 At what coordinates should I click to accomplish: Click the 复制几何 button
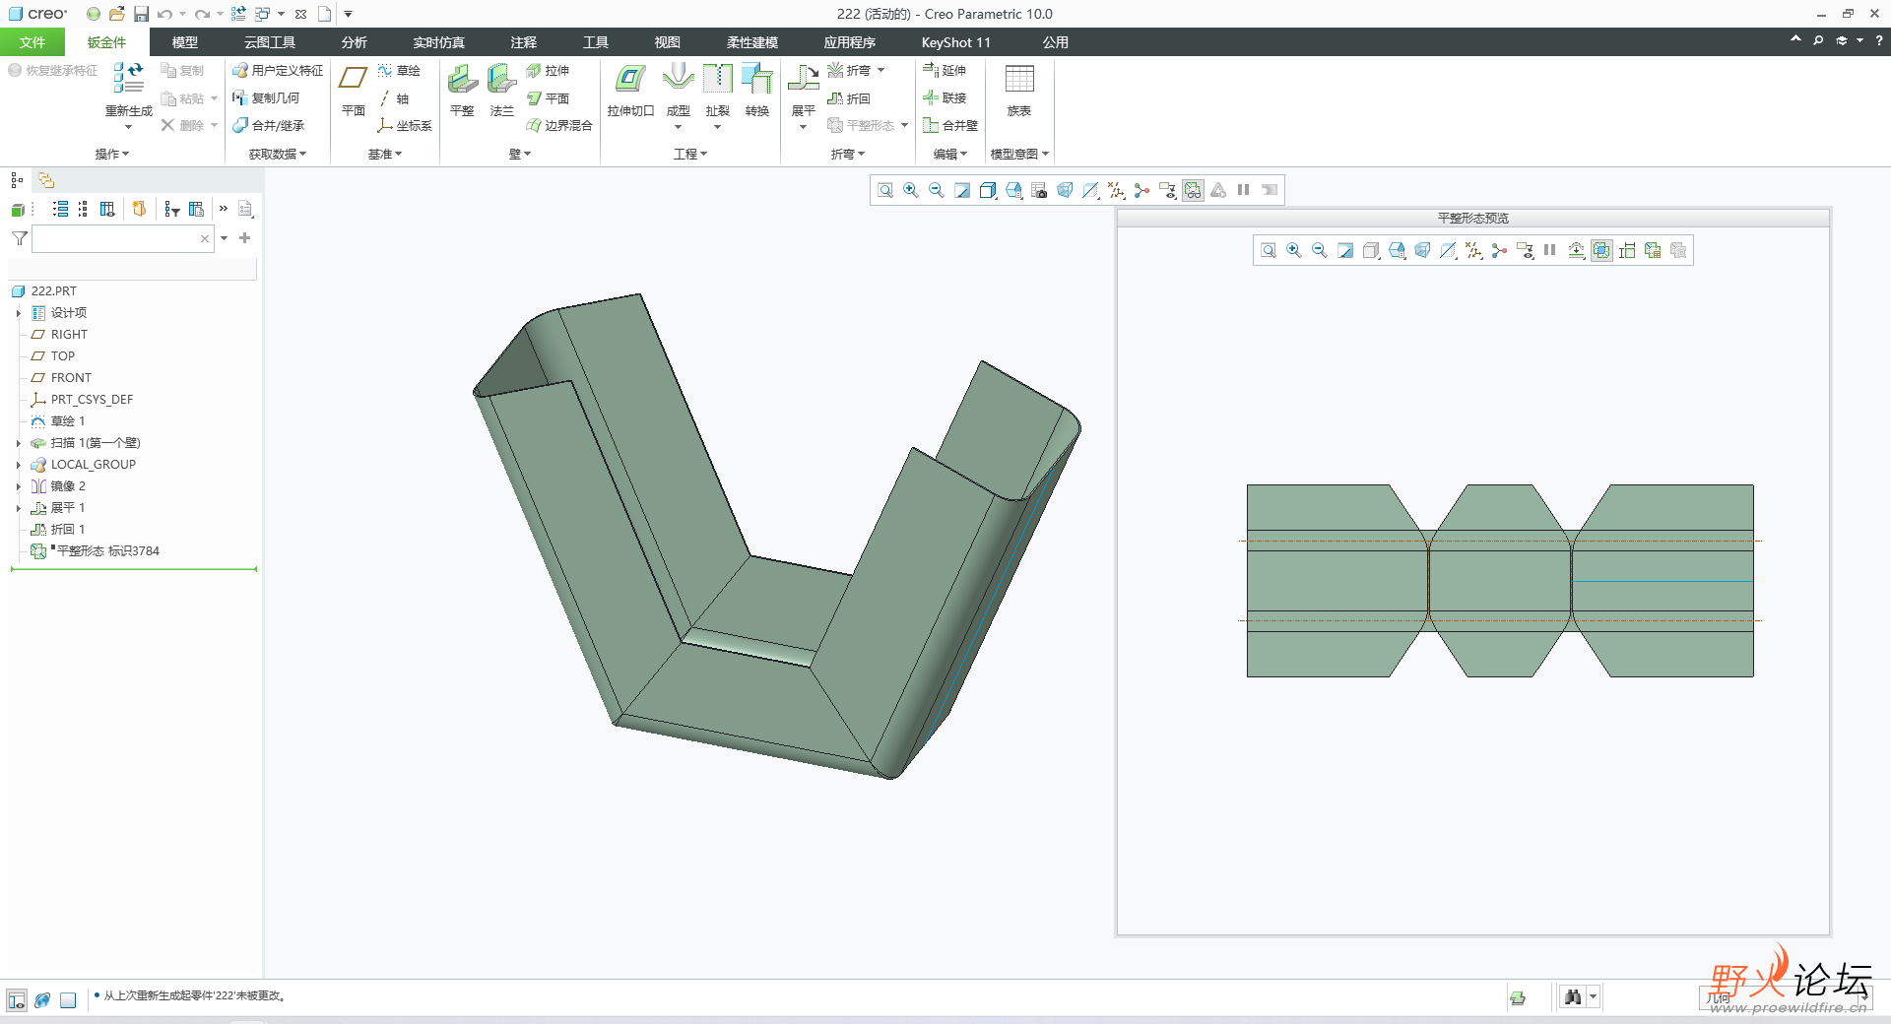[266, 98]
